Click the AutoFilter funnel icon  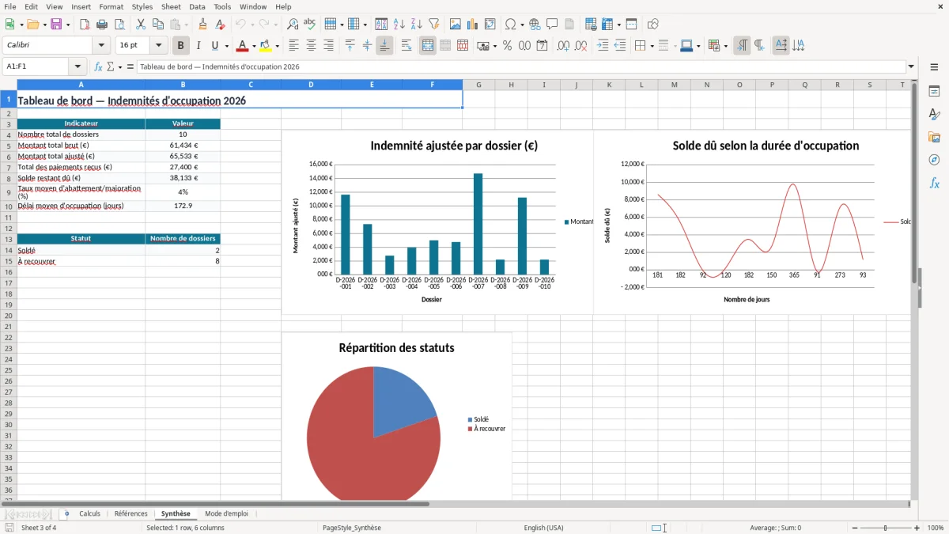434,25
